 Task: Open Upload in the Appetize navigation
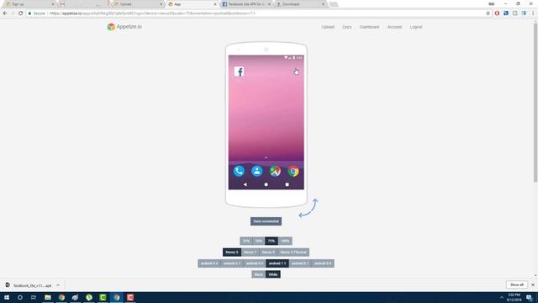point(328,27)
